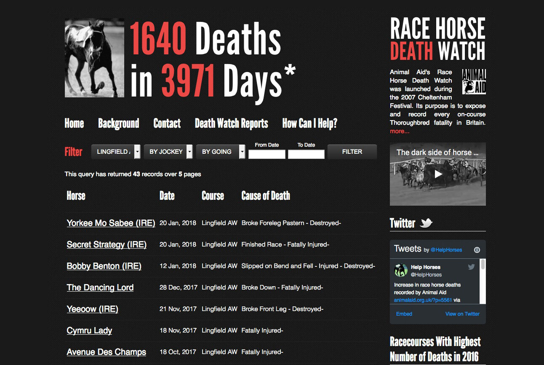Click View on Twitter link
544x365 pixels.
462,314
